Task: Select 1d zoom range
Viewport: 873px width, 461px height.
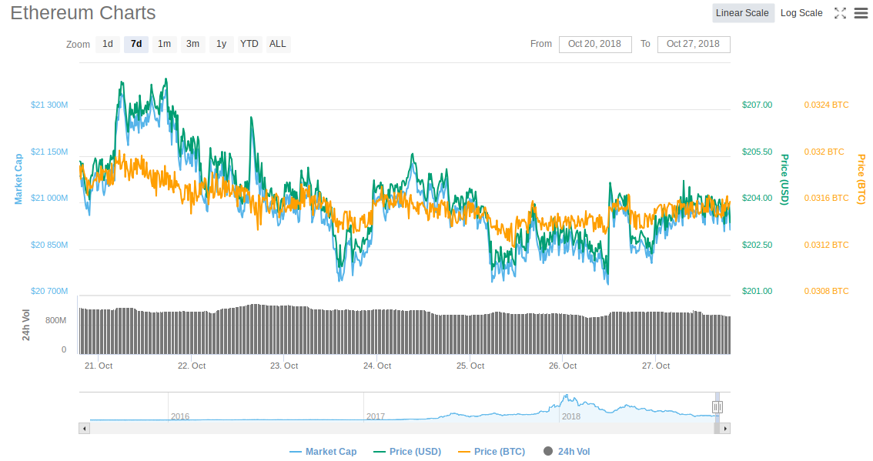Action: [x=108, y=44]
